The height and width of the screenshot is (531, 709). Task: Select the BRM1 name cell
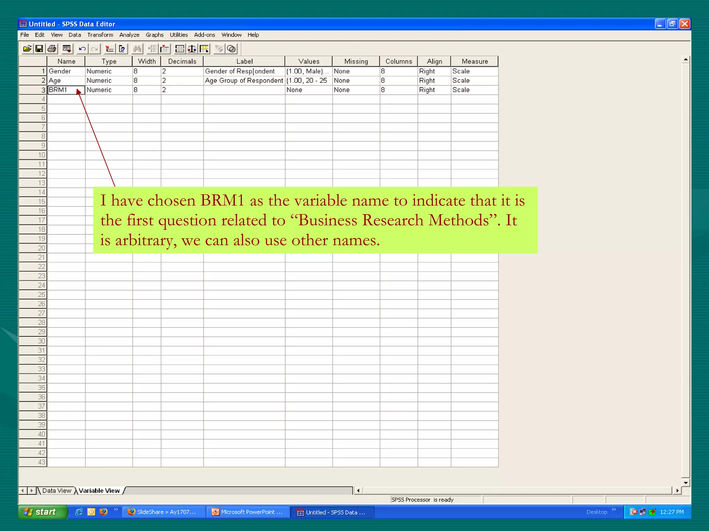(66, 90)
